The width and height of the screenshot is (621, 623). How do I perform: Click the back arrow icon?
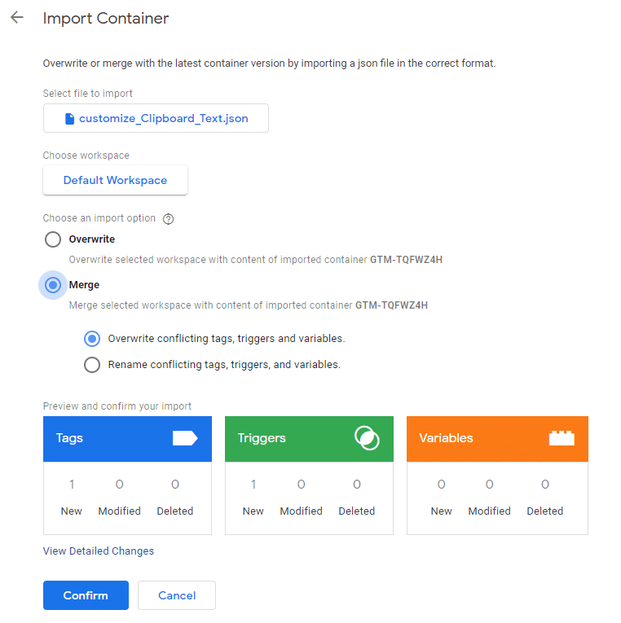pyautogui.click(x=17, y=17)
